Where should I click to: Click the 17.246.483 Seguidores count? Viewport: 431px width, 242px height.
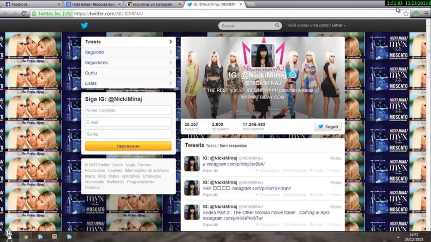point(254,126)
